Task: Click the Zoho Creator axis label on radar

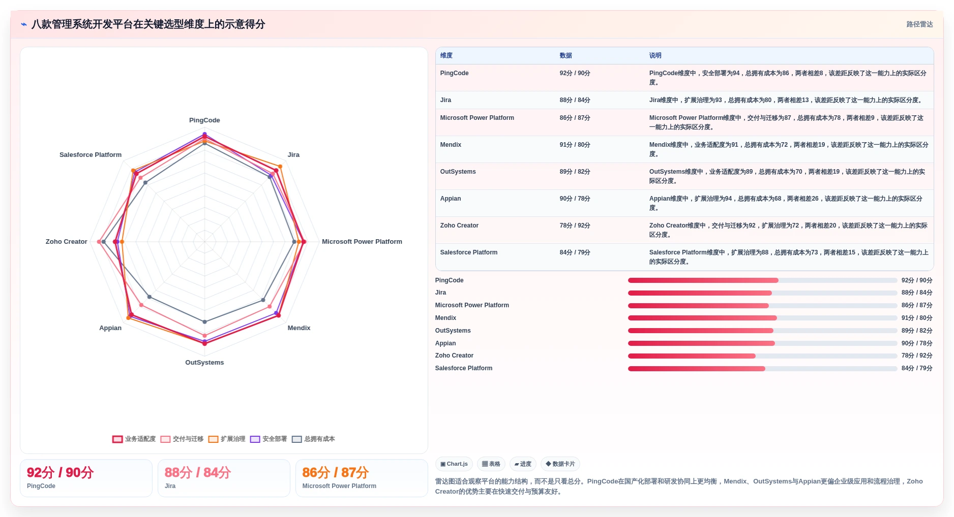Action: tap(67, 242)
